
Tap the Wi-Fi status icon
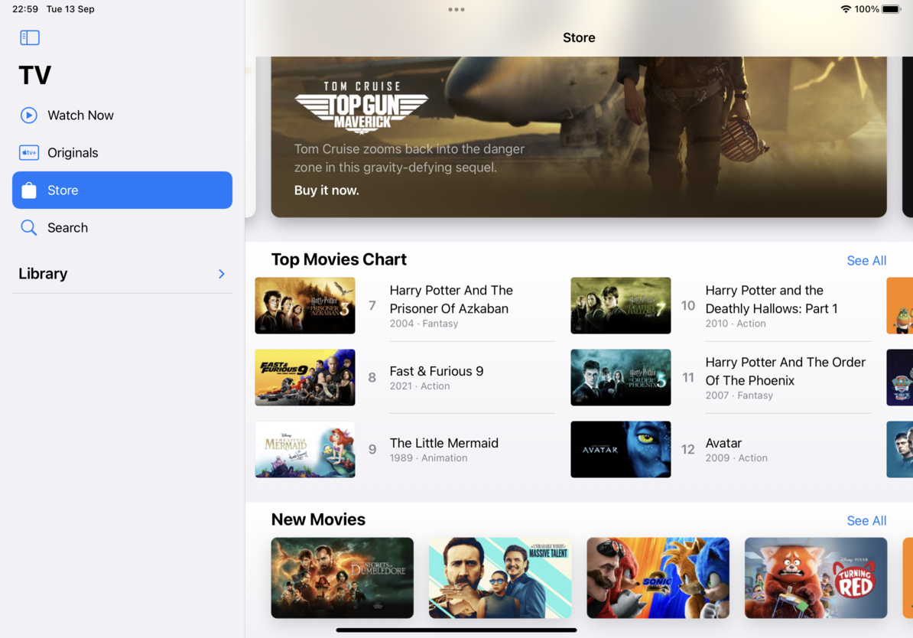(846, 9)
